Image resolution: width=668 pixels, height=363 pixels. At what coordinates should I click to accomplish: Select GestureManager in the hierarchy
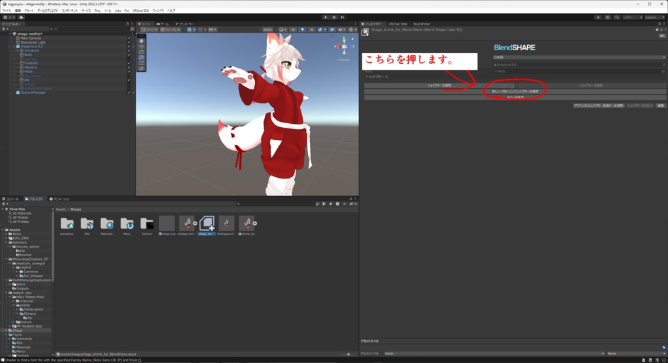tap(33, 93)
